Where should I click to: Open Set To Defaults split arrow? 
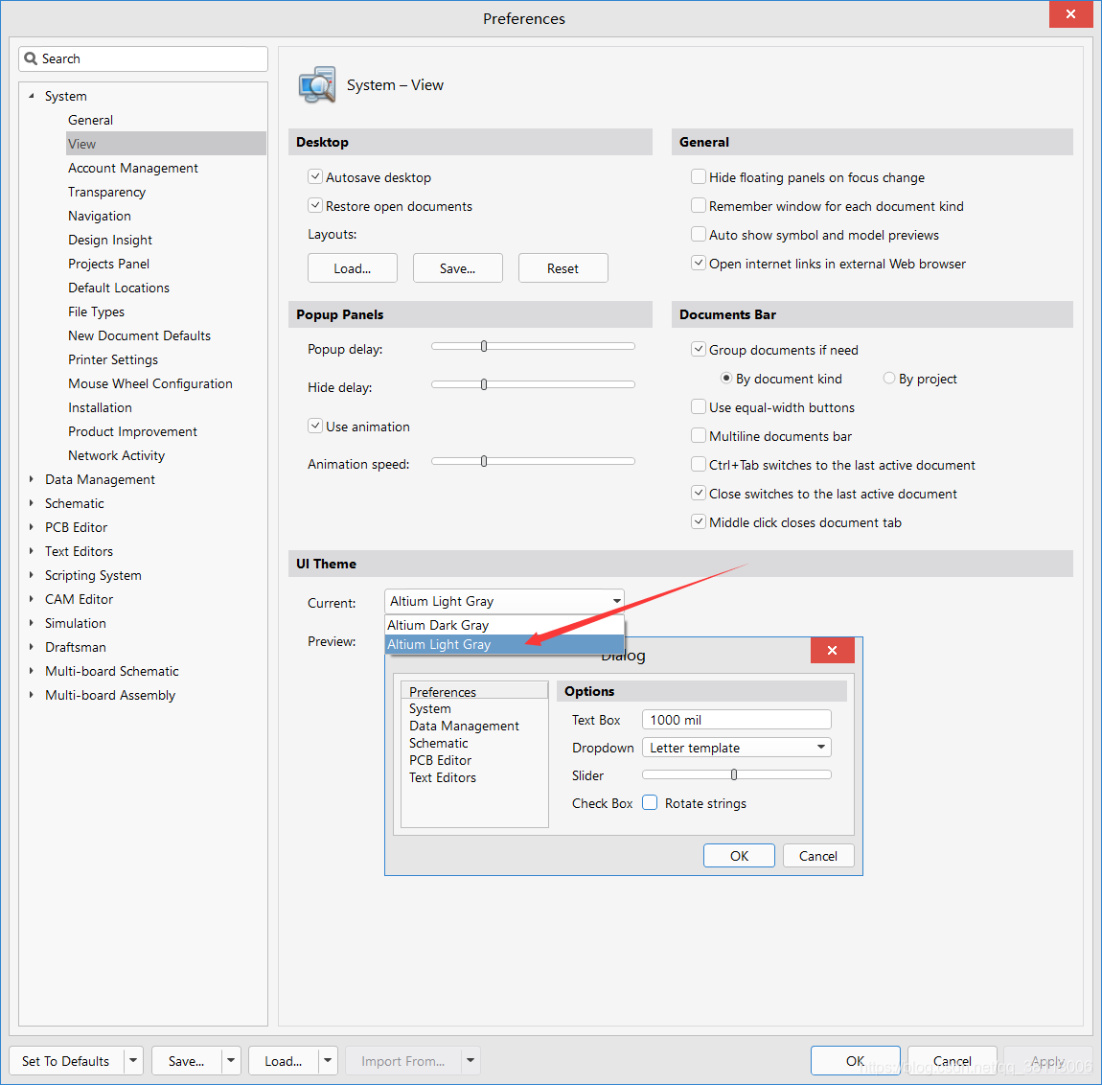click(x=133, y=1061)
